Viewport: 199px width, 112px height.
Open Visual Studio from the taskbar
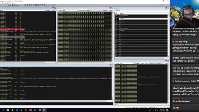click(30, 110)
